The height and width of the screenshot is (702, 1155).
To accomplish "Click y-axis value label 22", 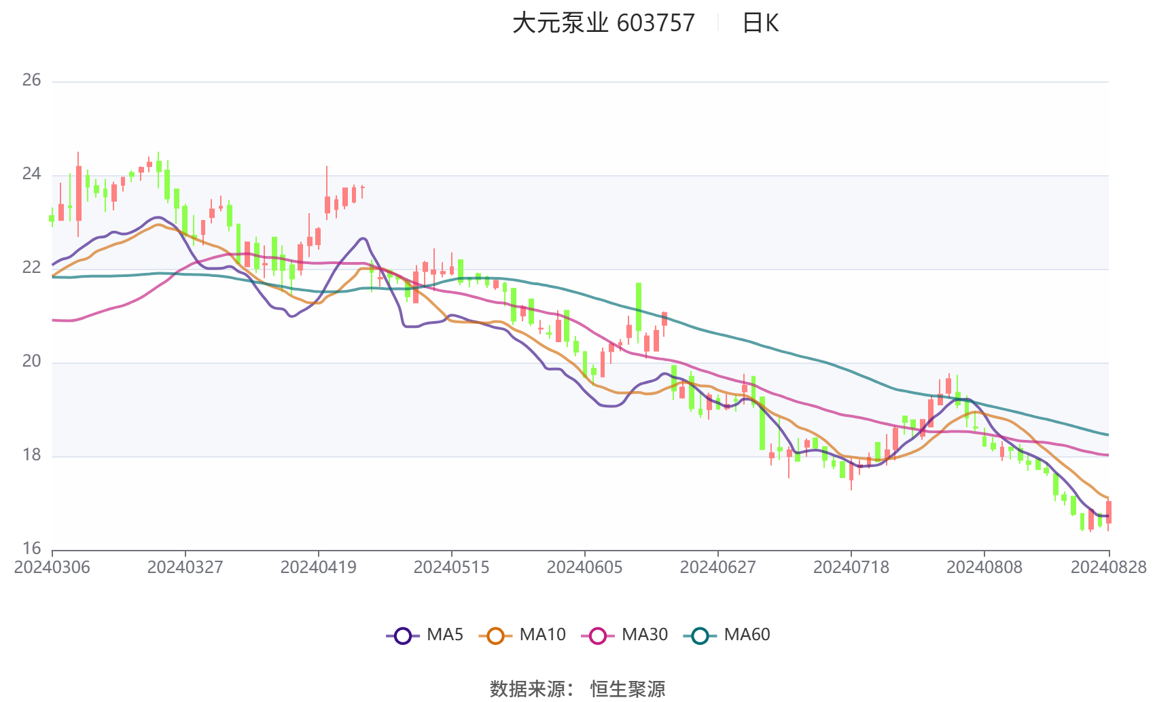I will click(x=32, y=268).
